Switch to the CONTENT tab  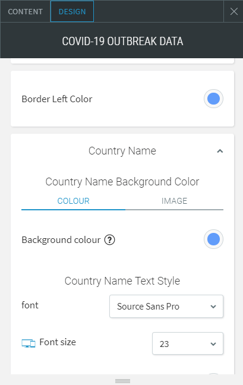[26, 11]
